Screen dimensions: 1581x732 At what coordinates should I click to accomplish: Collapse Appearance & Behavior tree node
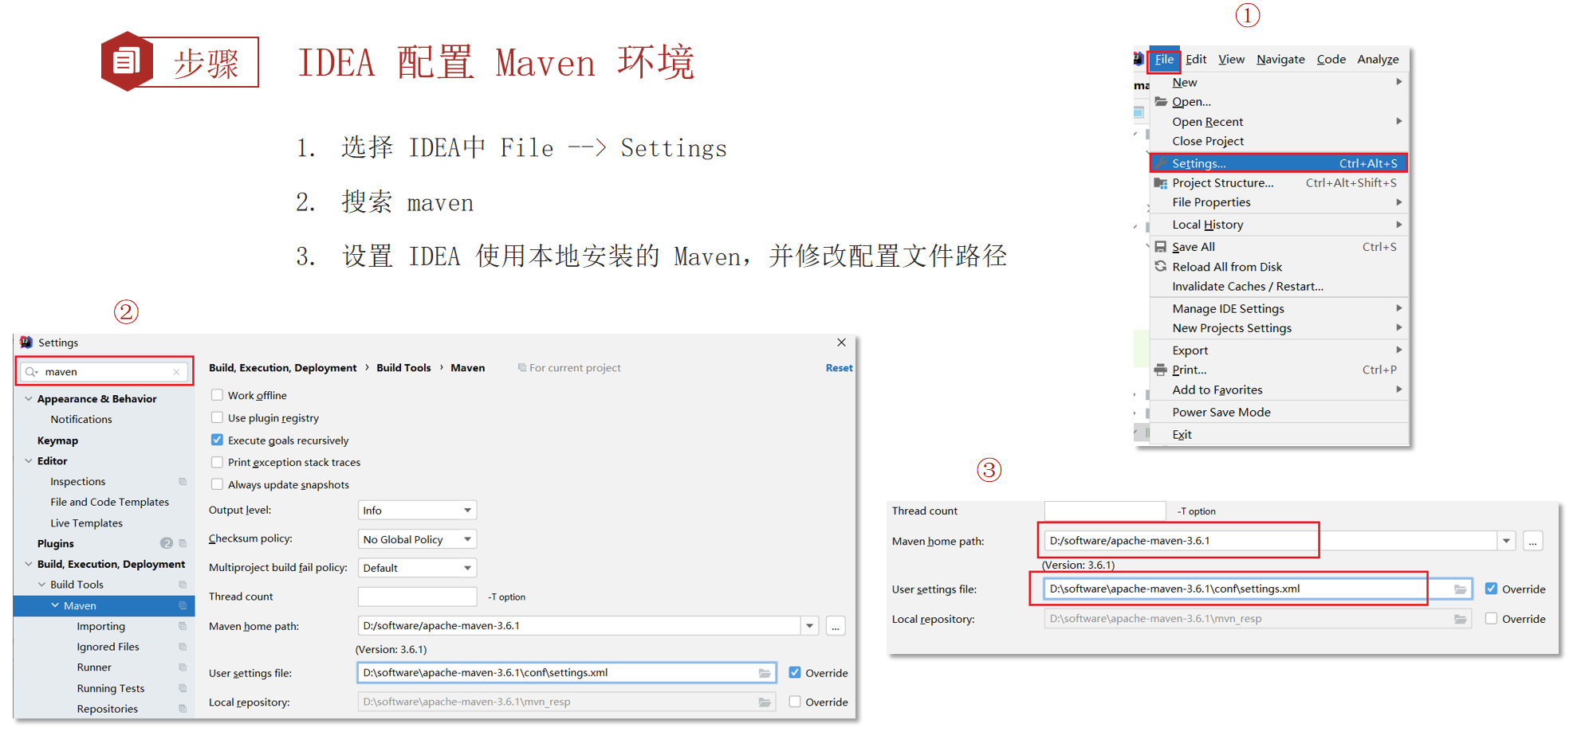[x=29, y=399]
